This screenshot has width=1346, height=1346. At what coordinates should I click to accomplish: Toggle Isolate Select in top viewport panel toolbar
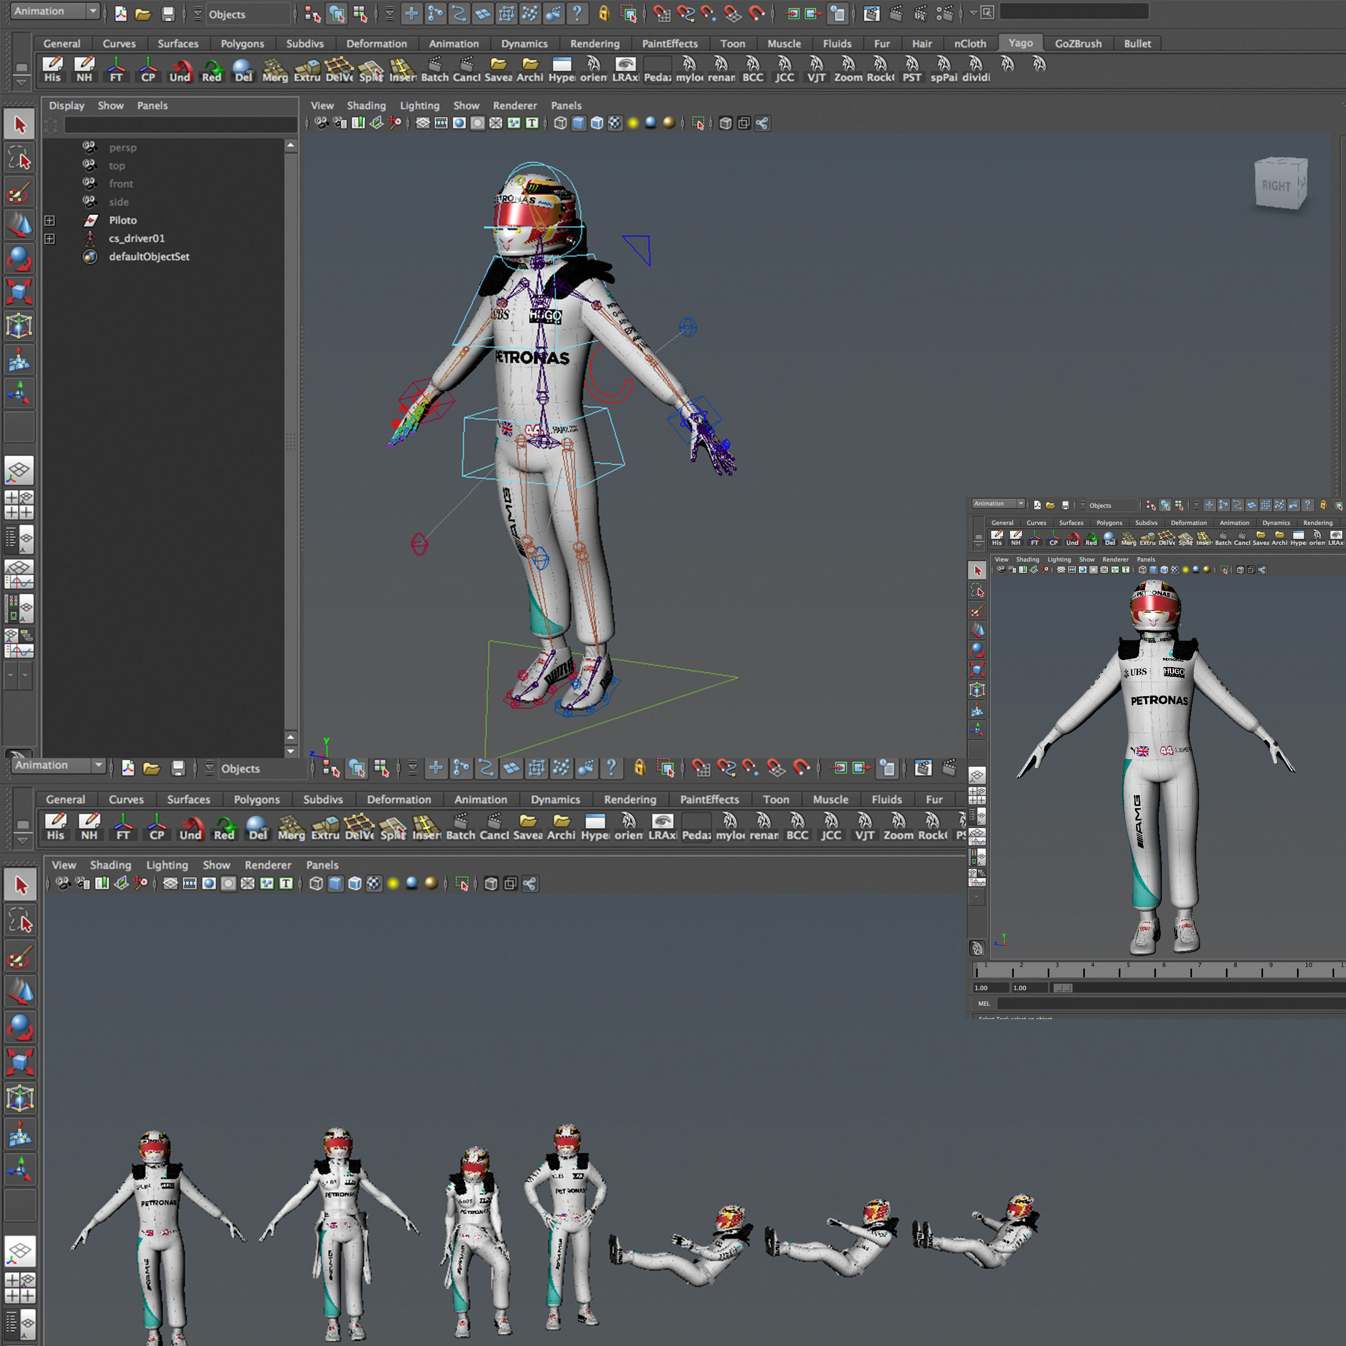coord(697,123)
